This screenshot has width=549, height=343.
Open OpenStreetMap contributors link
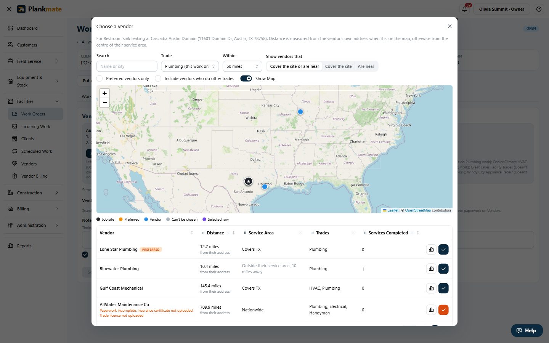[418, 210]
